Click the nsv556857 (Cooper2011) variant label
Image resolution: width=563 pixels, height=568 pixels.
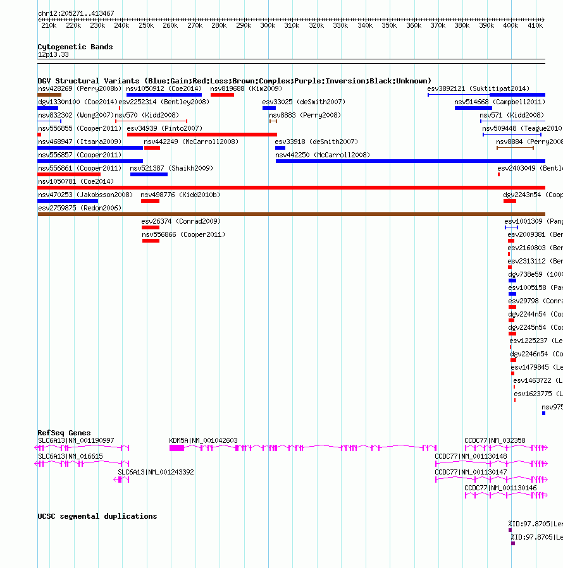click(80, 155)
